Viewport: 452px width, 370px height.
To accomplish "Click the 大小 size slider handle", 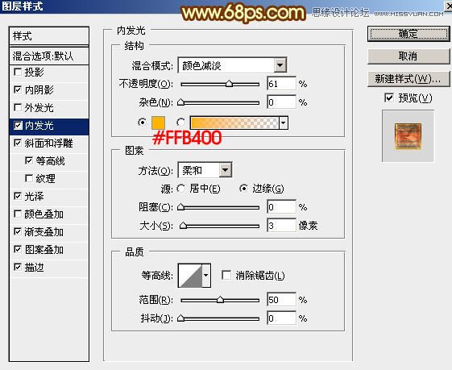I will click(183, 226).
